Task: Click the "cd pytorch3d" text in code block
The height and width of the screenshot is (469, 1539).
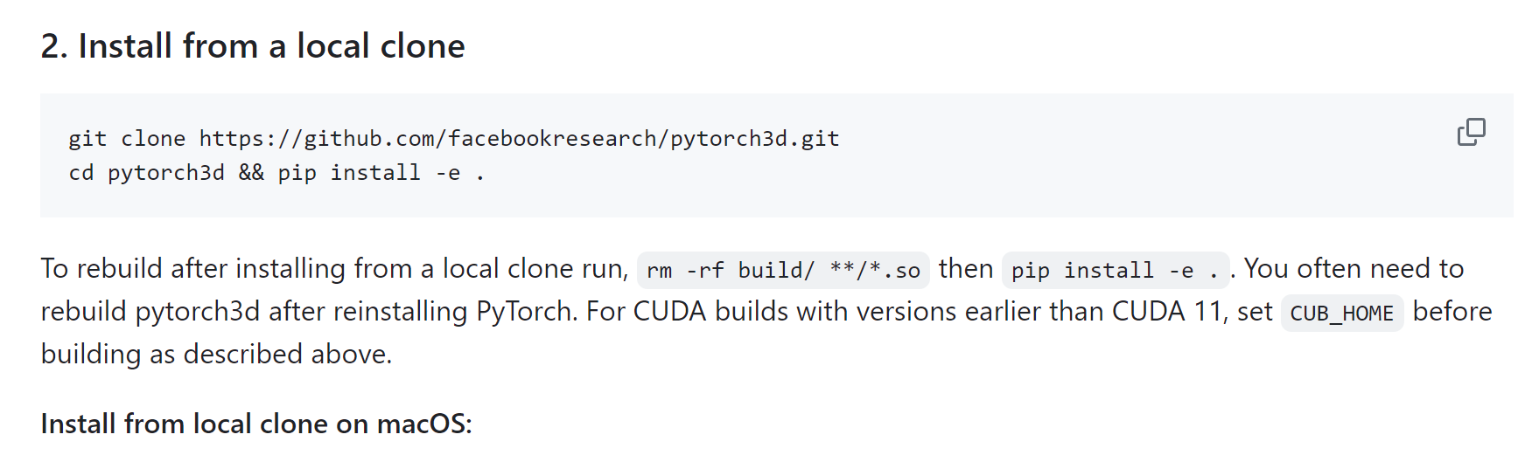Action: 146,173
